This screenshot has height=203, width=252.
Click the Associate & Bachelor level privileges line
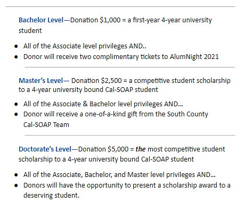tap(103, 104)
